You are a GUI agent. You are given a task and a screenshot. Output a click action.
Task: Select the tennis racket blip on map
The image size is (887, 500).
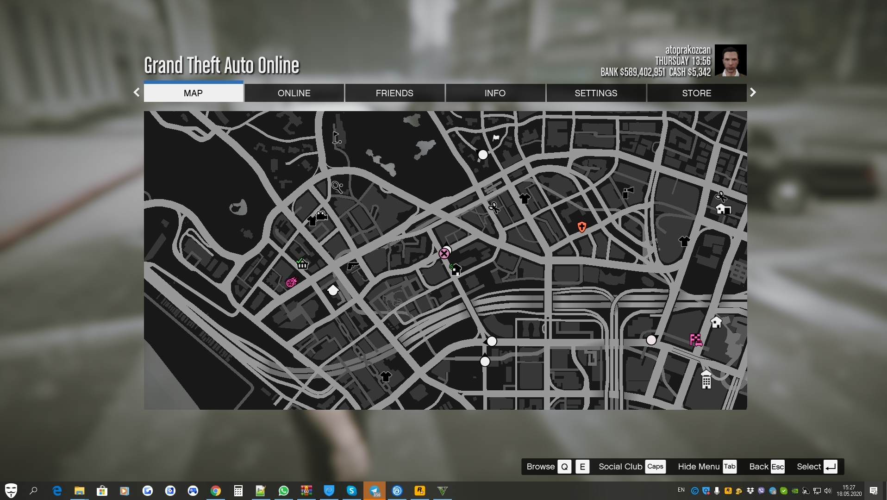point(337,187)
